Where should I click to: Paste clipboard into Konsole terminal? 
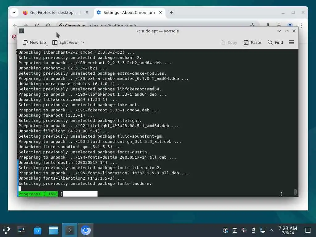pyautogui.click(x=252, y=42)
